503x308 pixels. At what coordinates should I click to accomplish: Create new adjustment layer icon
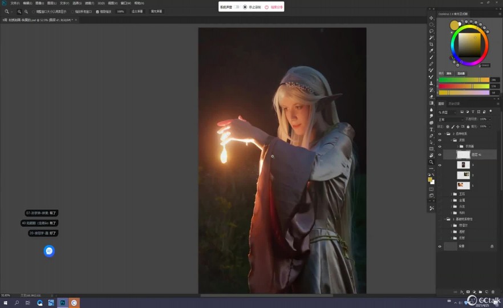tap(474, 292)
